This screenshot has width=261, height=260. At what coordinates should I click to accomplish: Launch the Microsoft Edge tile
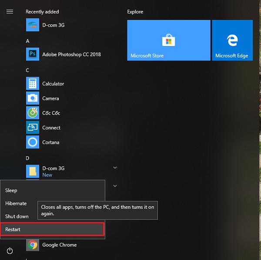point(232,40)
